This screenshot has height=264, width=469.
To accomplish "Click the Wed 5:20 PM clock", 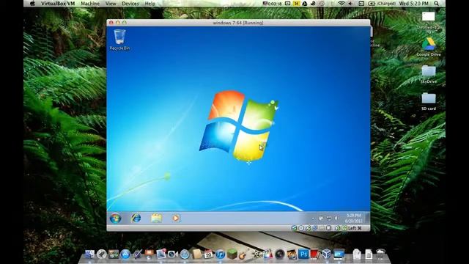I will pos(413,4).
